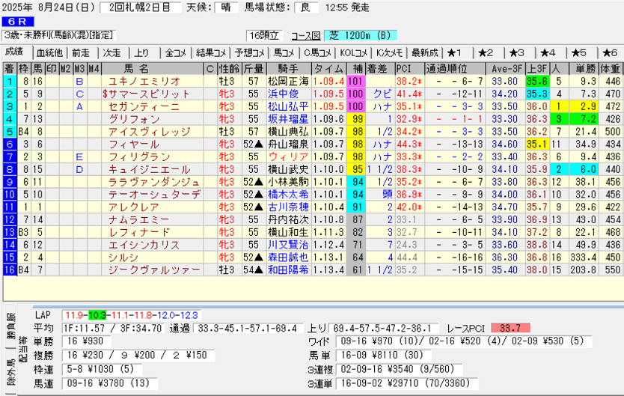
Task: Click the 16 finish position cell
Action: pos(9,269)
